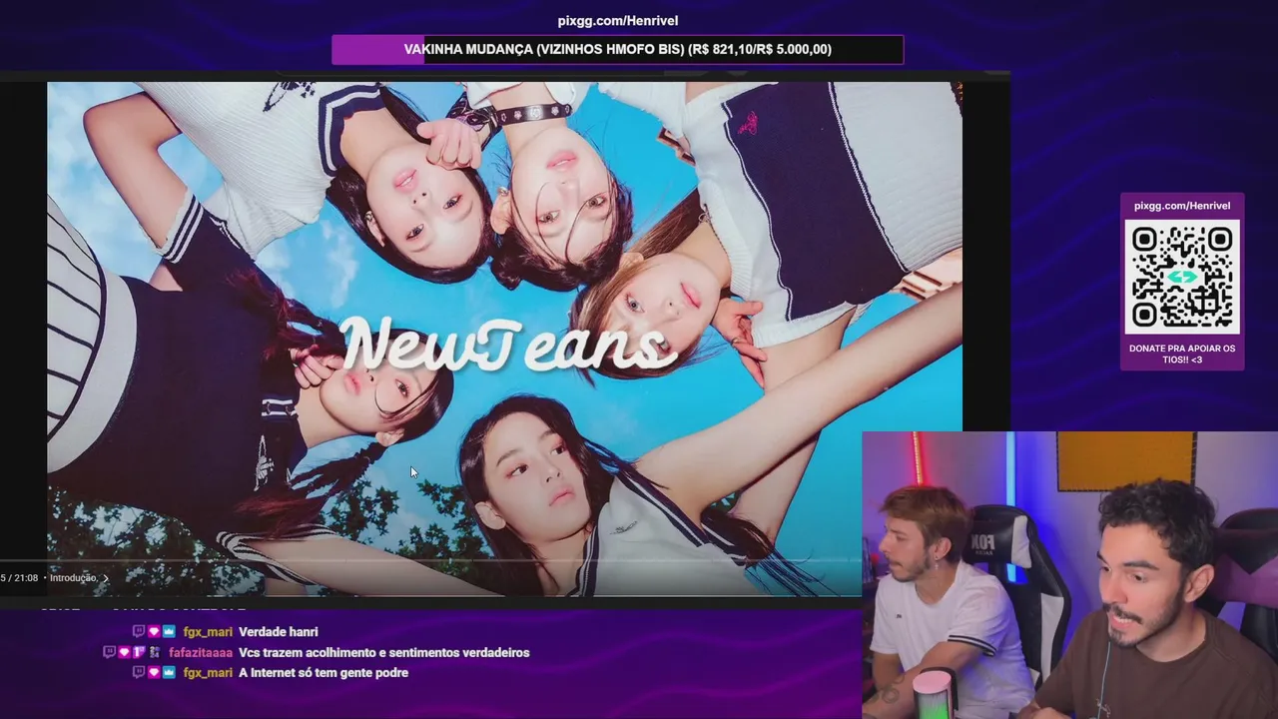Click the purple number-1 badge next to fafazitaaaa

pos(139,652)
